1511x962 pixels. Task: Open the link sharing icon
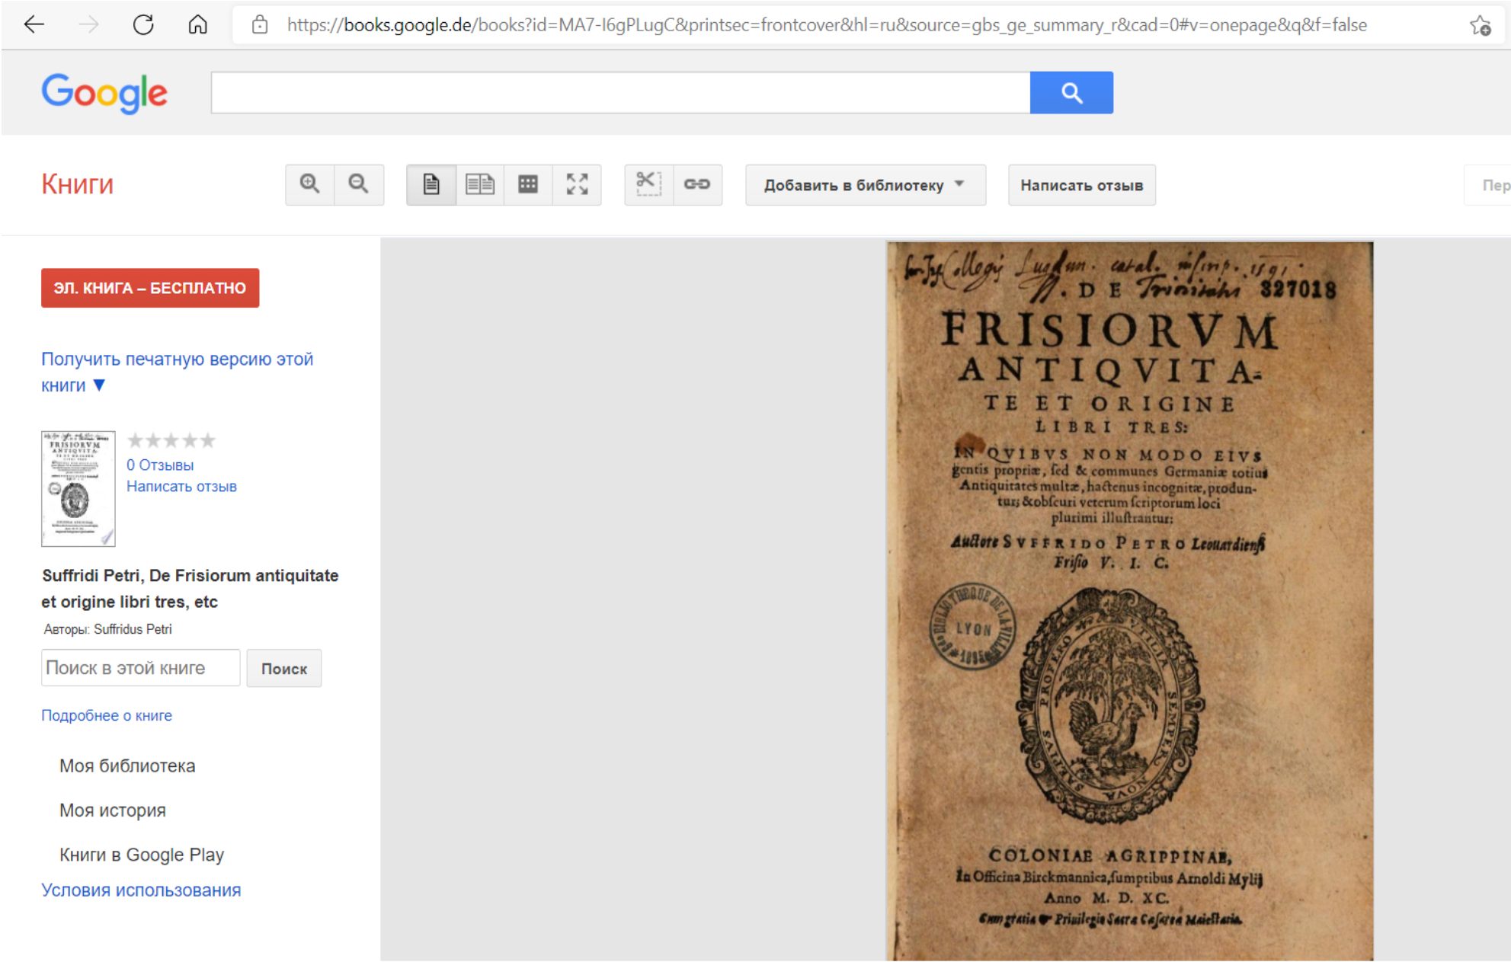pyautogui.click(x=697, y=184)
